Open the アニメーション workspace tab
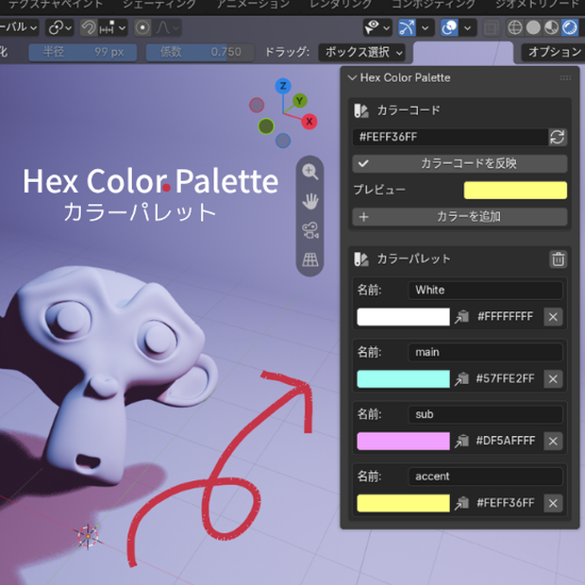Screen dimensions: 585x585 click(x=253, y=4)
